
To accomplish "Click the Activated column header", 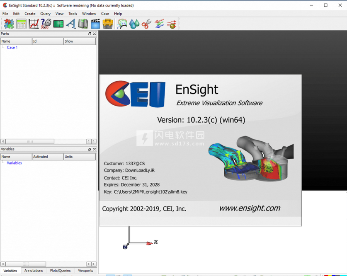I will [x=48, y=157].
